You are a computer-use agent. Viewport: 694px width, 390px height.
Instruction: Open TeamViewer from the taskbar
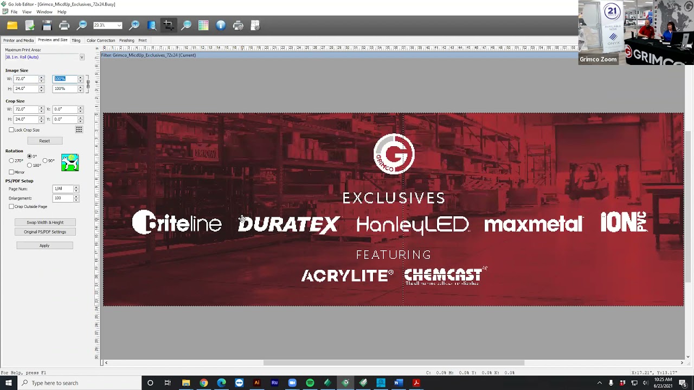pyautogui.click(x=239, y=383)
